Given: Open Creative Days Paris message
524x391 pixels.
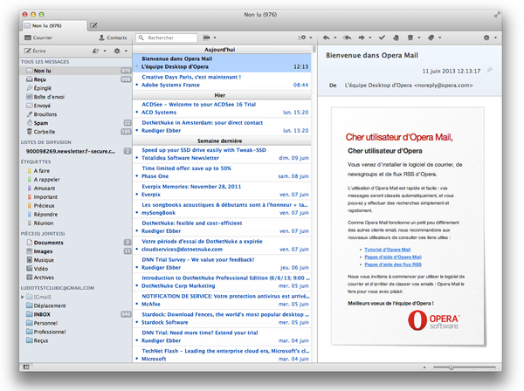Looking at the screenshot, I should (222, 81).
